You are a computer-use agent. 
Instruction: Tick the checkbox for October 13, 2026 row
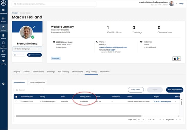pos(16,101)
